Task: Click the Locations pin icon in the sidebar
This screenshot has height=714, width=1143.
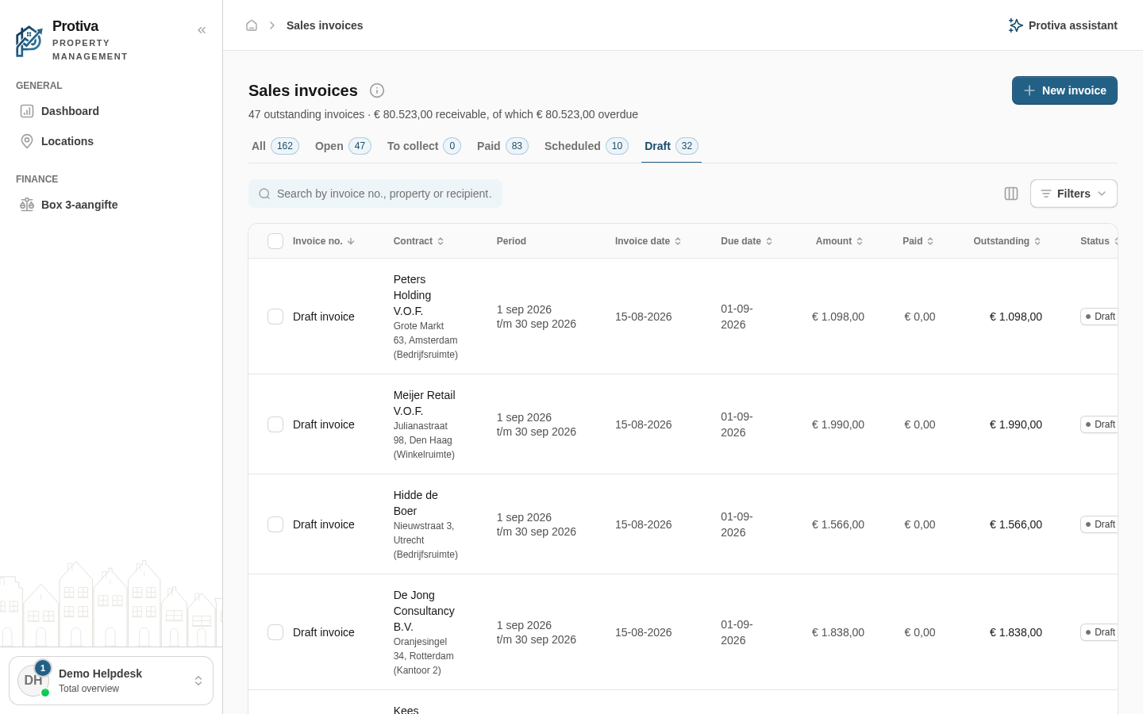Action: coord(27,141)
